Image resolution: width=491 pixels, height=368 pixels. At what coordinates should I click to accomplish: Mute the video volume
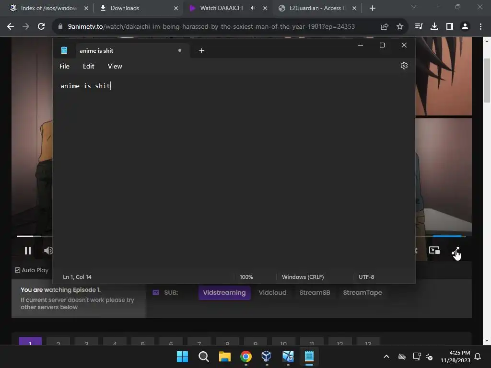(x=48, y=251)
